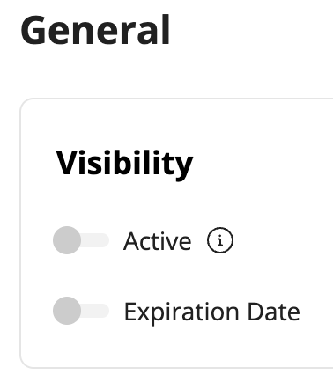Click the info icon beside Active
333x382 pixels.
[x=220, y=240]
